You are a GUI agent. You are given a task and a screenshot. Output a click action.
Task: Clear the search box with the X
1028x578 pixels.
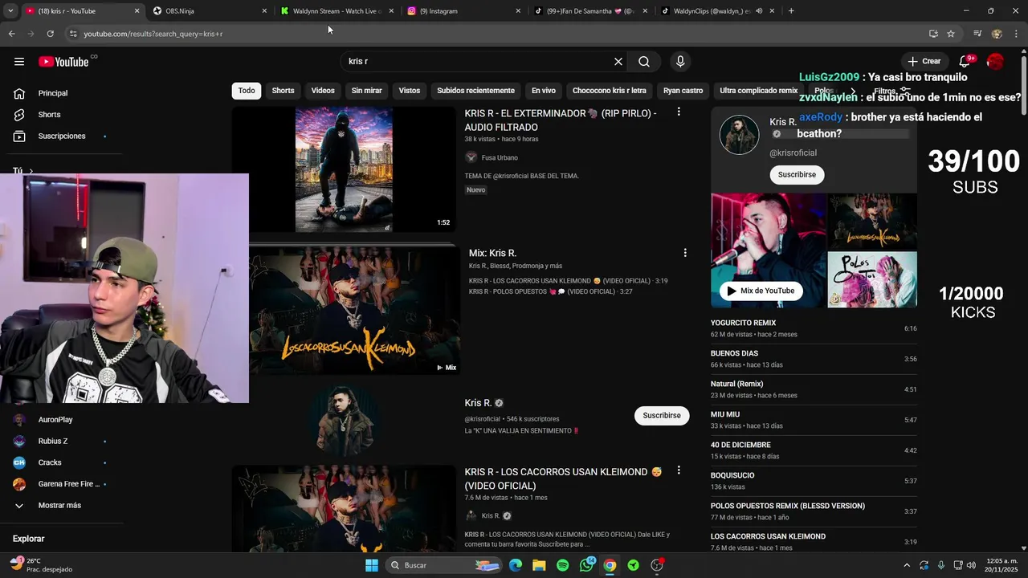(618, 62)
